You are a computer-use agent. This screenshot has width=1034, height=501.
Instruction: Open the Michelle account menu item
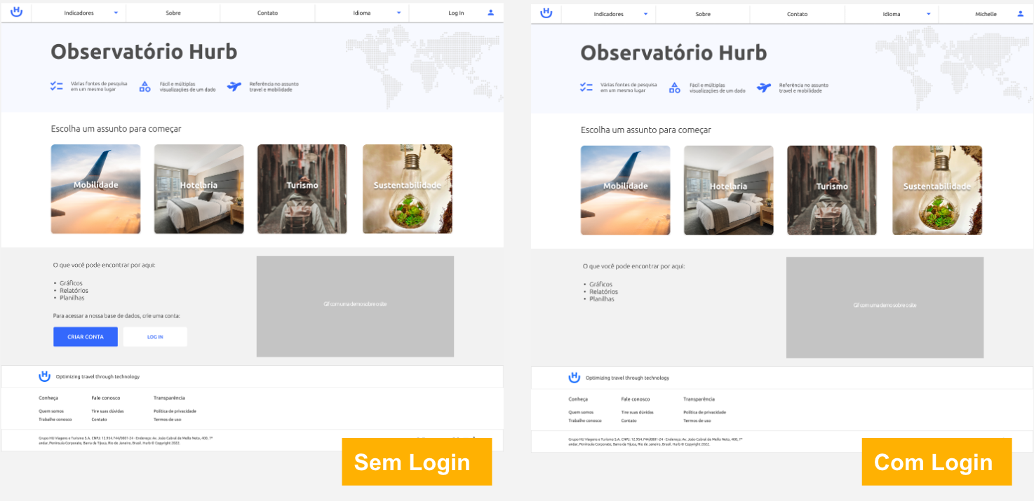click(986, 14)
